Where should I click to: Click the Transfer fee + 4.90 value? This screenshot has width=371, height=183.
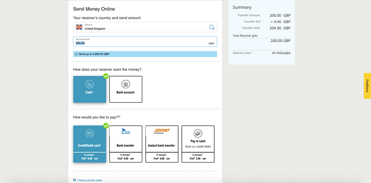coord(281,22)
